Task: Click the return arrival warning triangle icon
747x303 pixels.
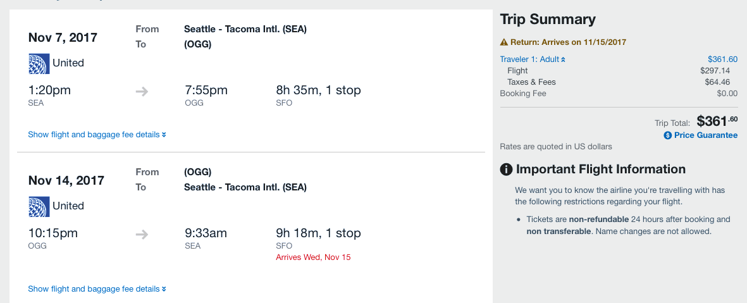Action: tap(504, 42)
